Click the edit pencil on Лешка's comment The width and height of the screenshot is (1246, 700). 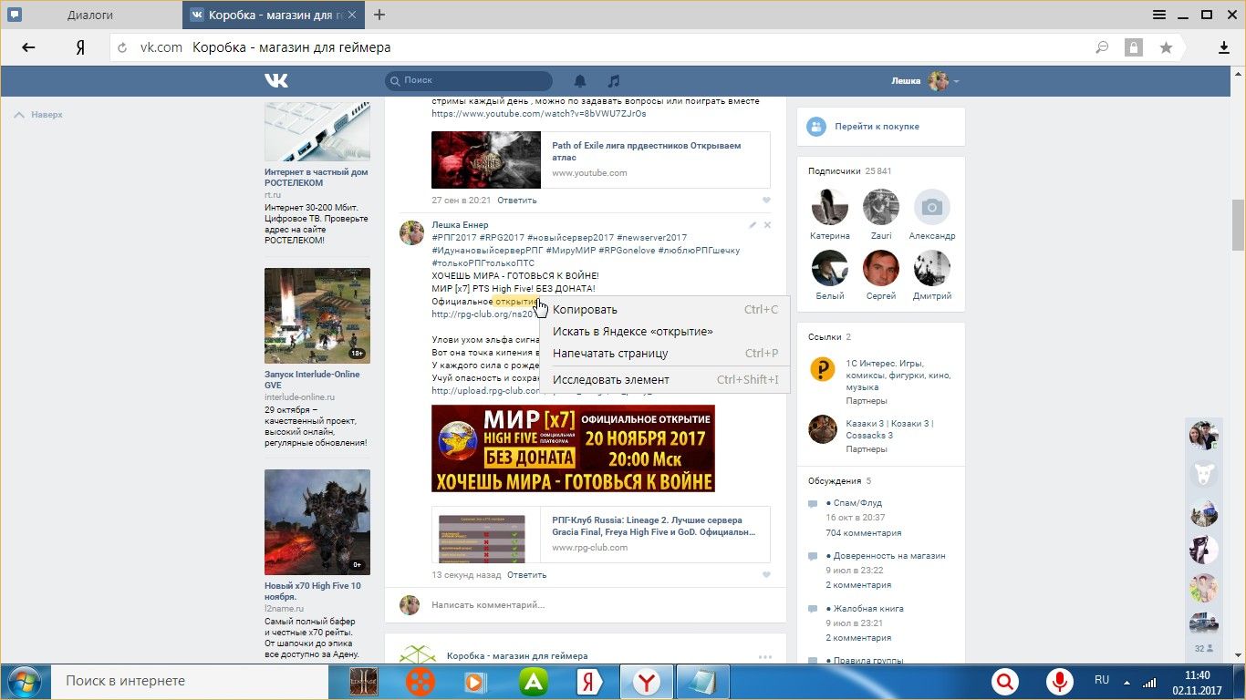coord(753,225)
